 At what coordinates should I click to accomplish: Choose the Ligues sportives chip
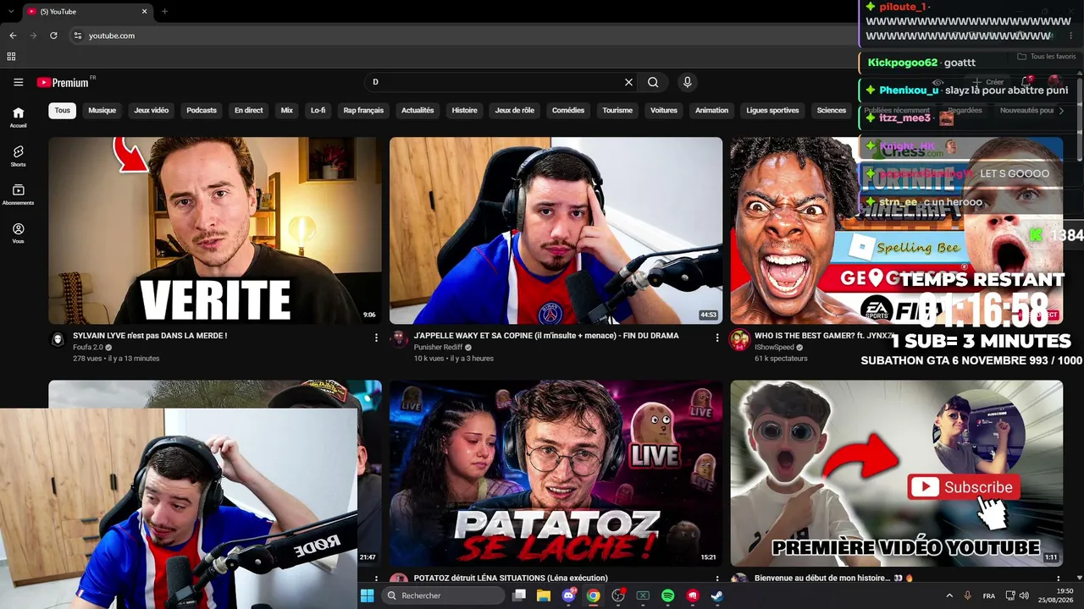click(772, 110)
